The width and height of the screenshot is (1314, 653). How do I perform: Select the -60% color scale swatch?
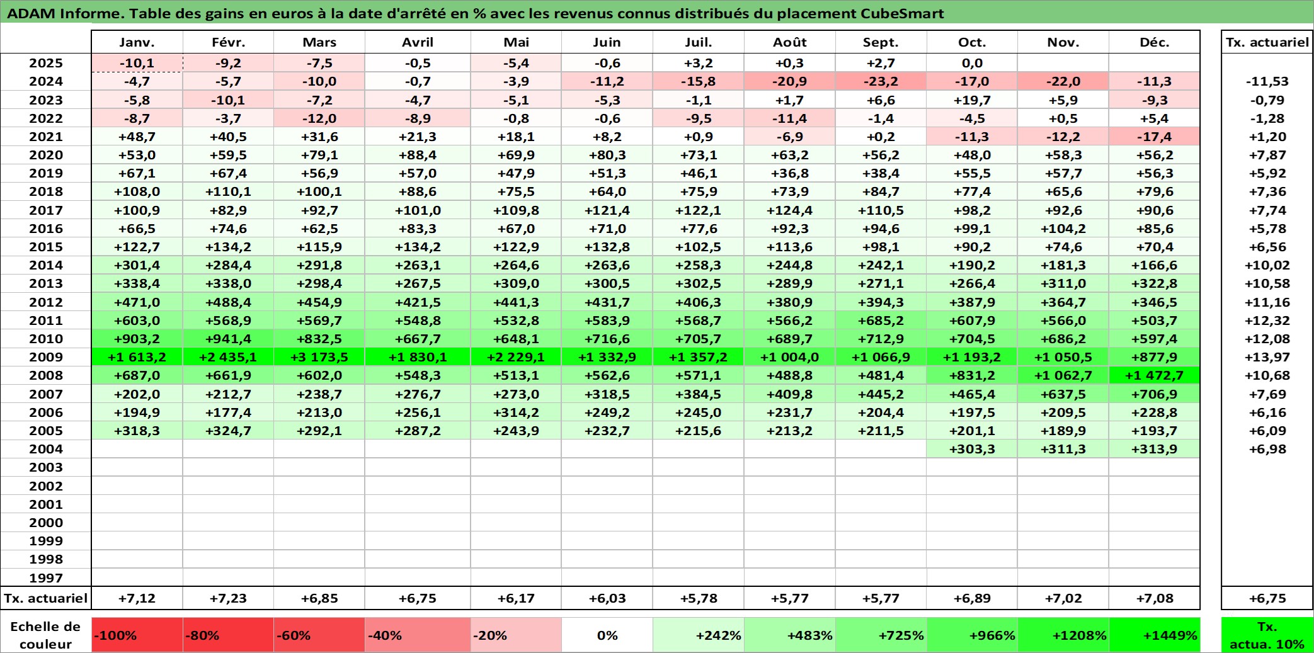point(319,635)
